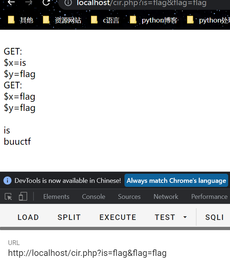Click the HackBar TEST button
The height and width of the screenshot is (261, 230).
point(165,217)
